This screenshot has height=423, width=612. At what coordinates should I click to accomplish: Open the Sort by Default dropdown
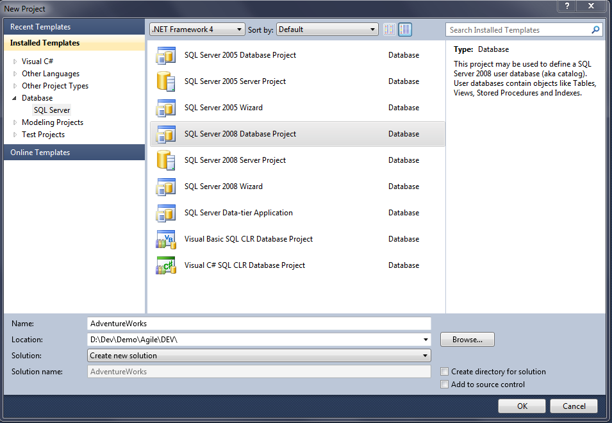(x=327, y=29)
